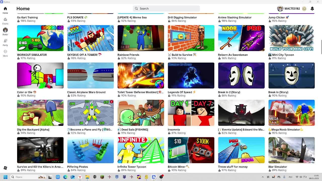This screenshot has height=181, width=322.
Task: Open the Roblox Studio icon in the sidebar
Action: [x=5, y=168]
